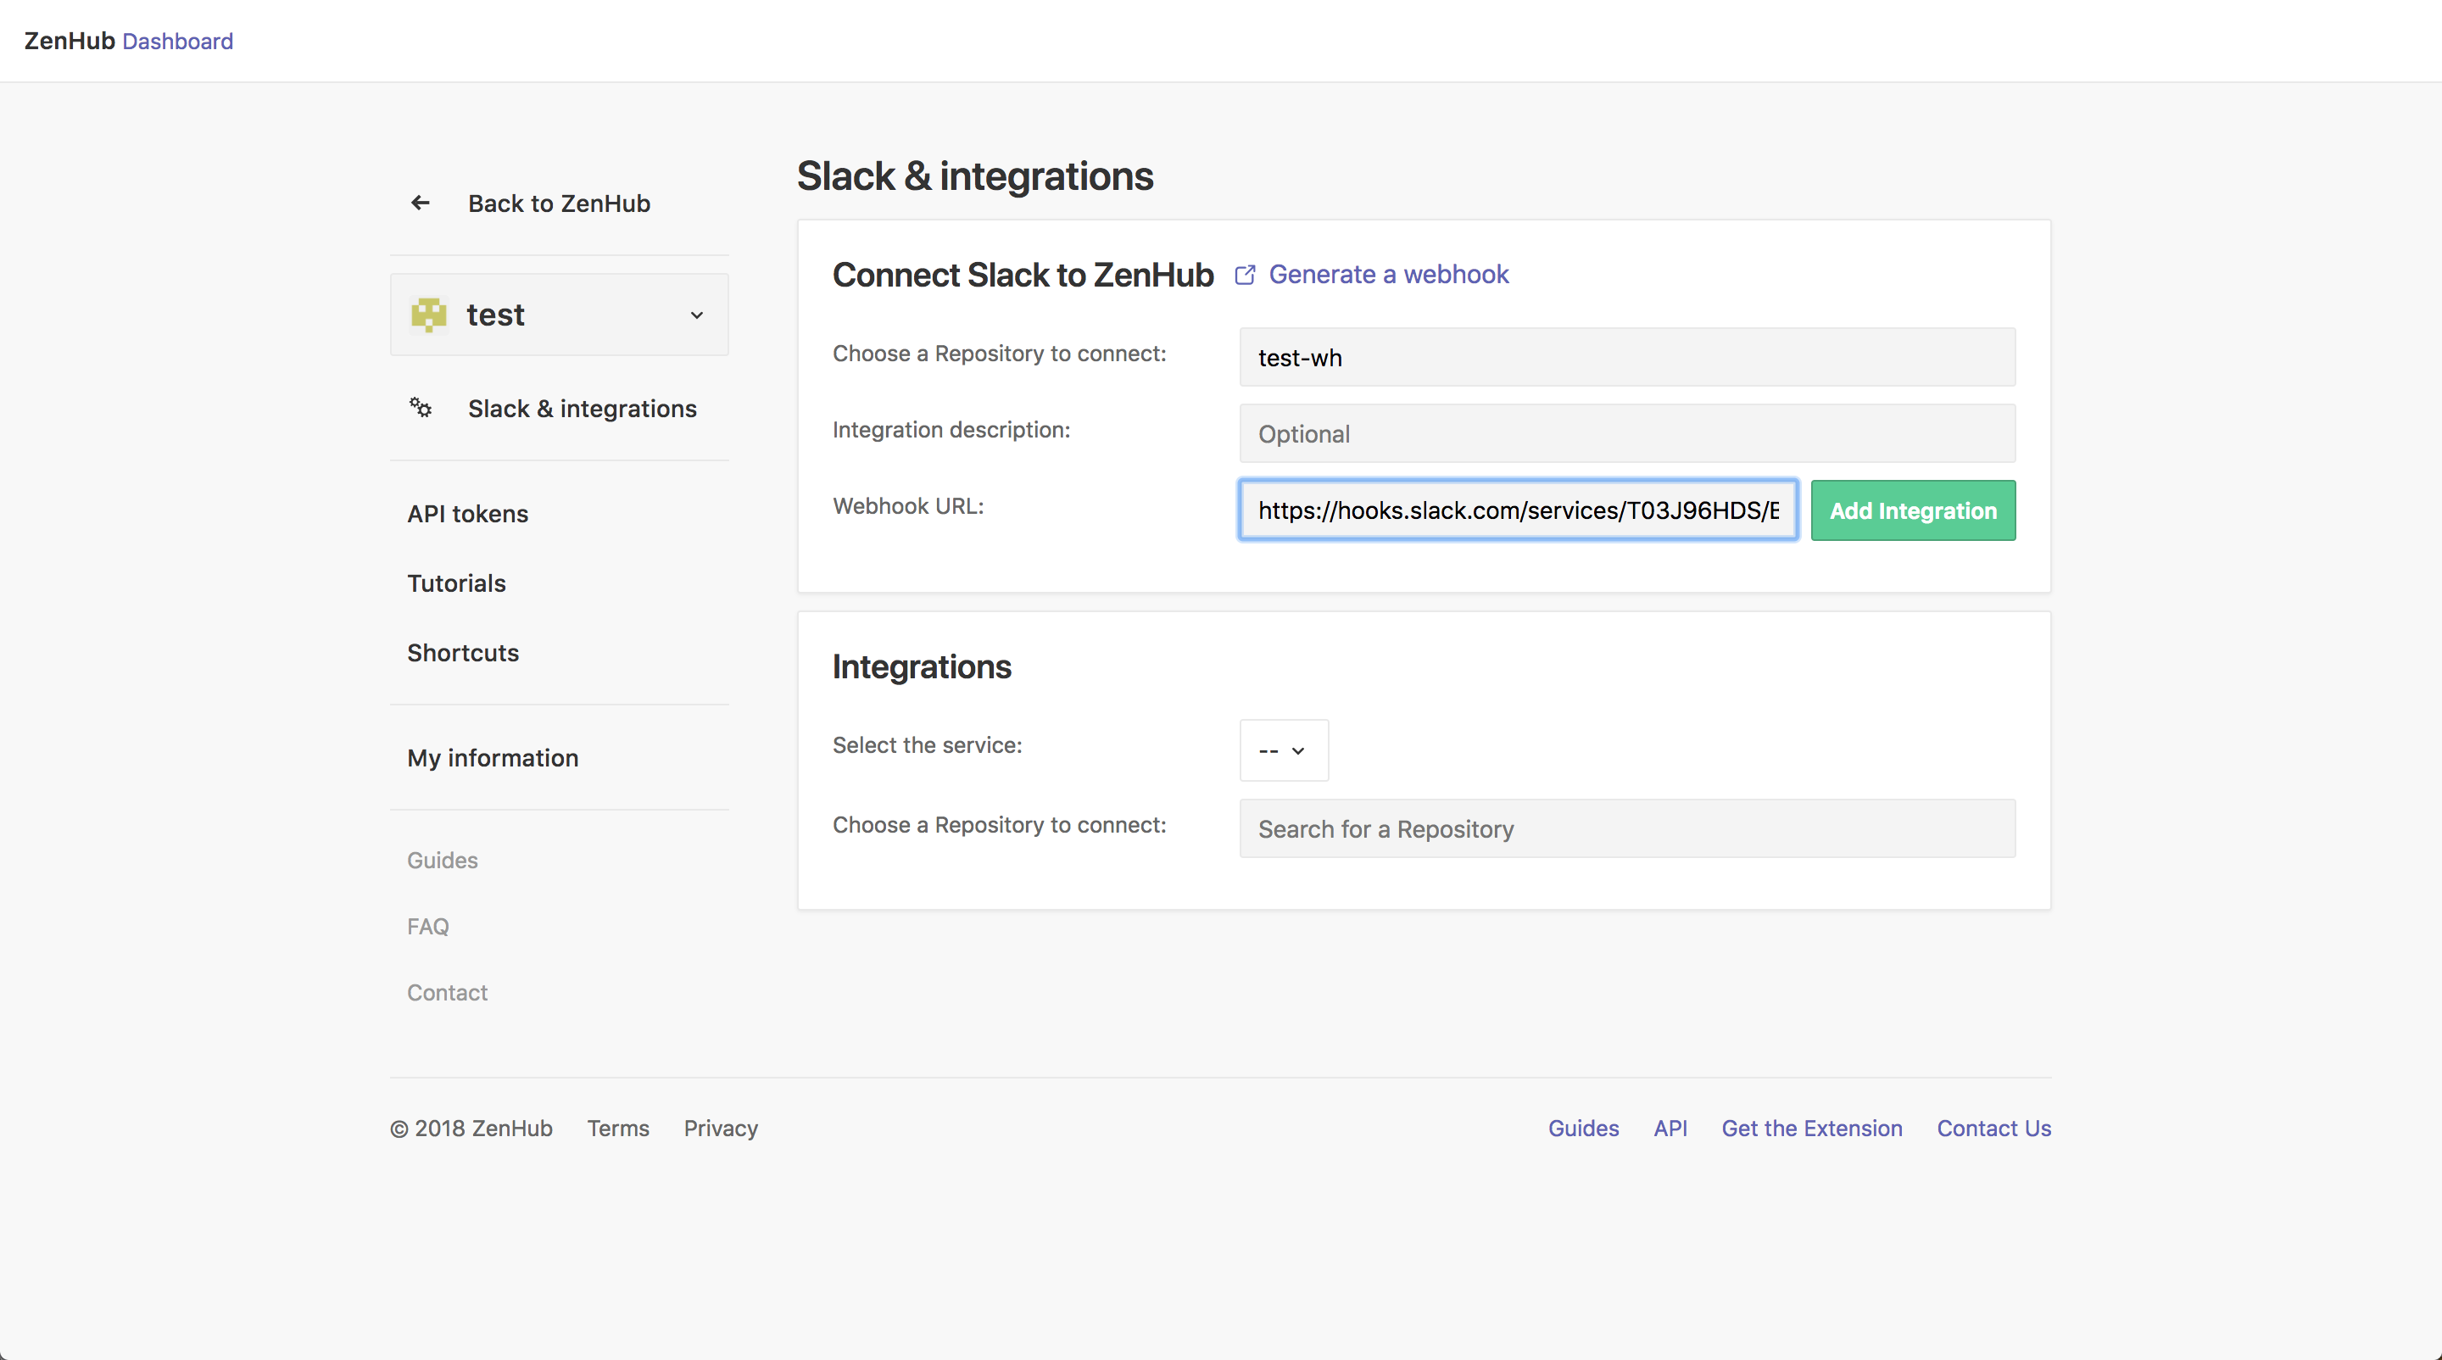This screenshot has height=1360, width=2442.
Task: Select My information in the sidebar
Action: point(492,758)
